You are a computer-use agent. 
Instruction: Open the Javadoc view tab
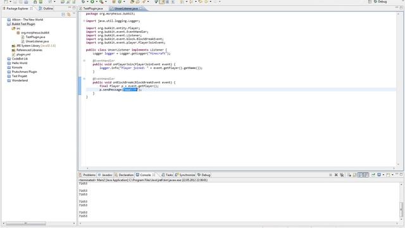(105, 175)
